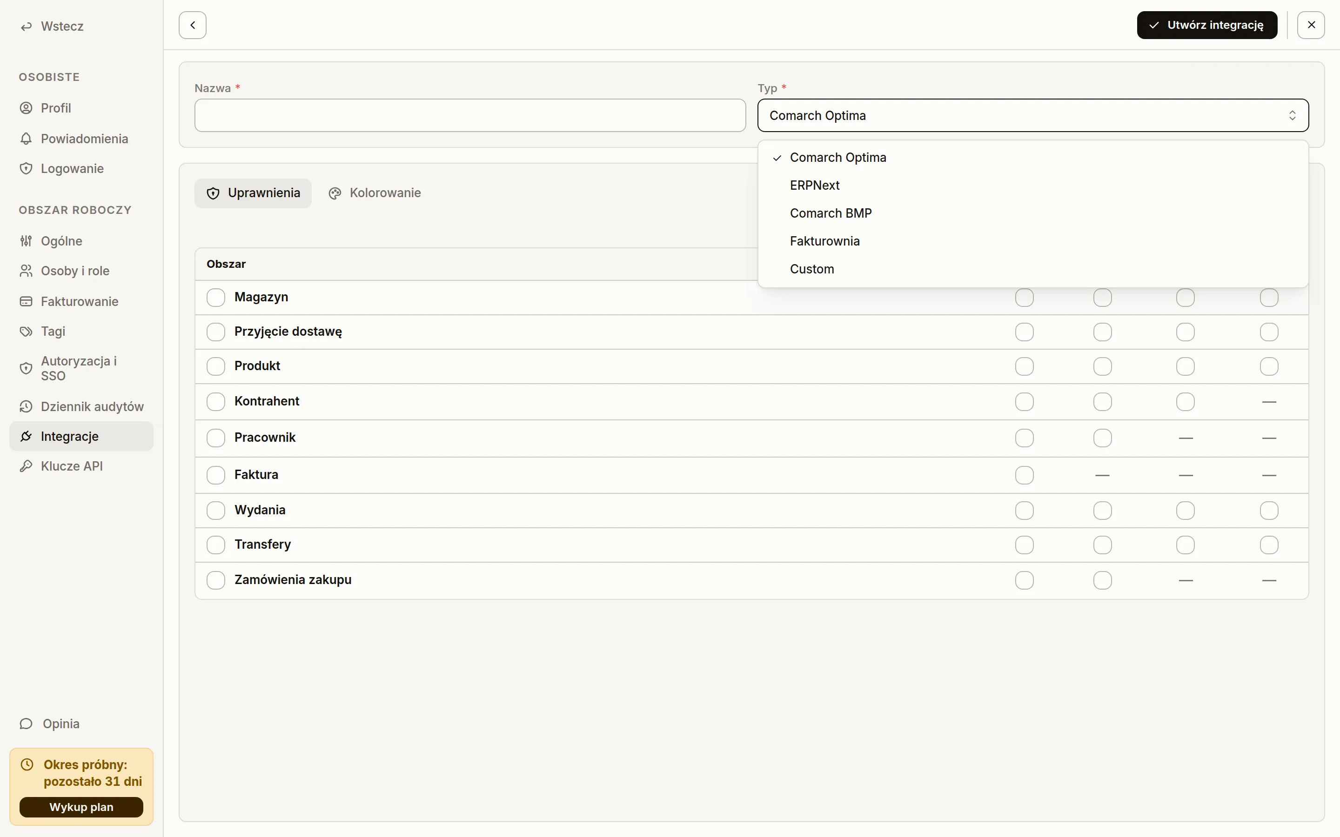This screenshot has height=837, width=1340.
Task: Collapse the Typ dropdown showing Comarch Optima
Action: pyautogui.click(x=1033, y=116)
